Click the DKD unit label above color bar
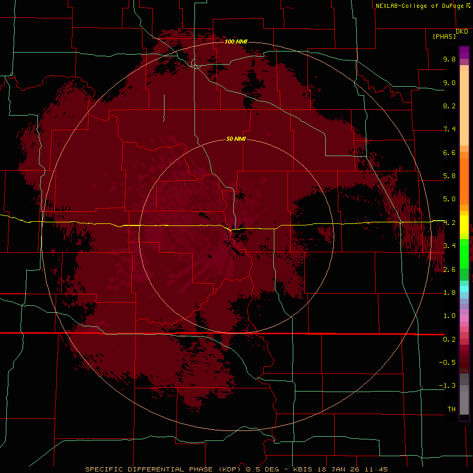The height and width of the screenshot is (473, 473). coord(462,31)
